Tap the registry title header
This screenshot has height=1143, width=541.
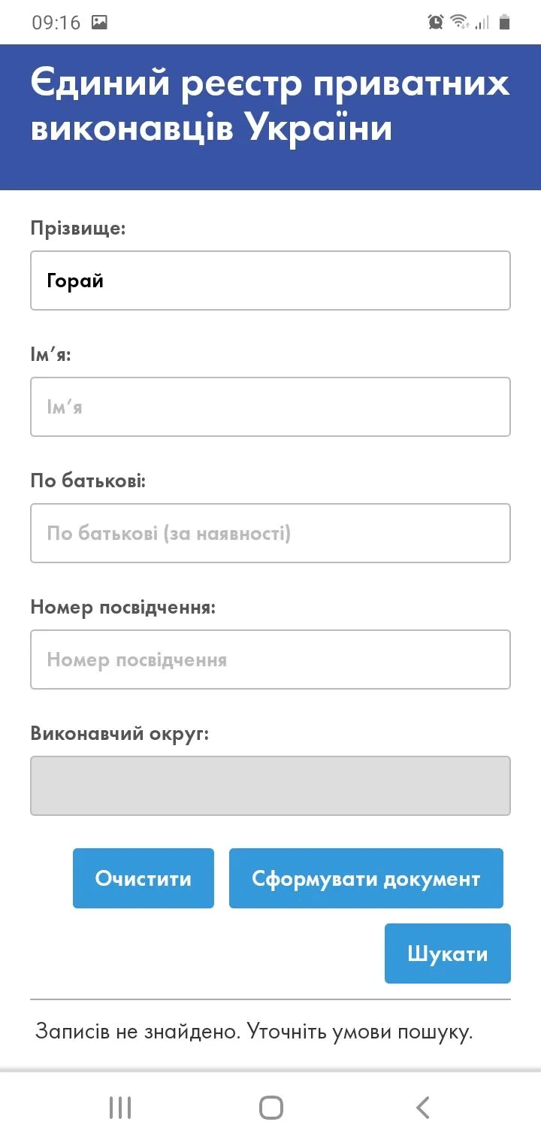[270, 105]
